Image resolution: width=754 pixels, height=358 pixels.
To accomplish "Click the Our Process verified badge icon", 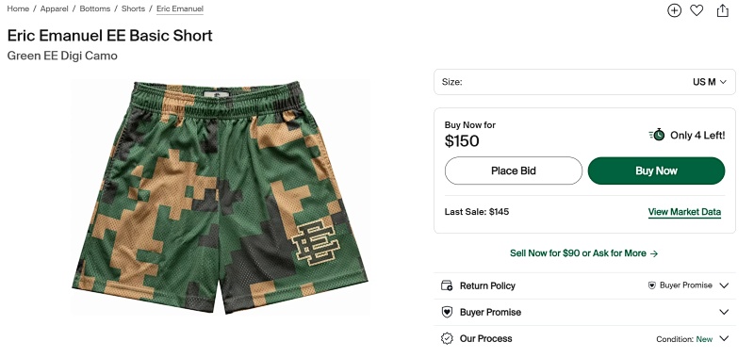I will pos(447,339).
